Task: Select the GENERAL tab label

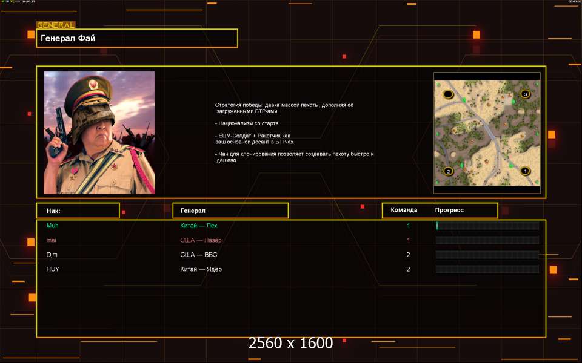Action: click(x=56, y=25)
